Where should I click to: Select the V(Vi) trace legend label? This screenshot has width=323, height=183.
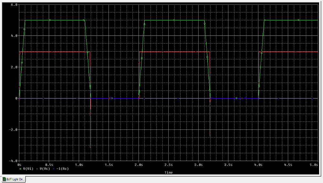click(x=28, y=168)
